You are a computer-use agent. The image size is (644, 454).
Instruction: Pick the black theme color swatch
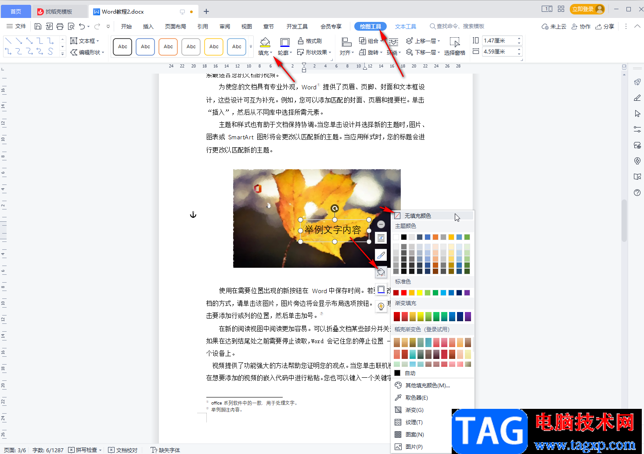(x=404, y=237)
